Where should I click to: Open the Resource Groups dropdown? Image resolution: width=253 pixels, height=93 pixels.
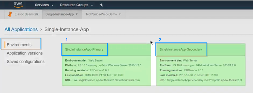pyautogui.click(x=77, y=5)
